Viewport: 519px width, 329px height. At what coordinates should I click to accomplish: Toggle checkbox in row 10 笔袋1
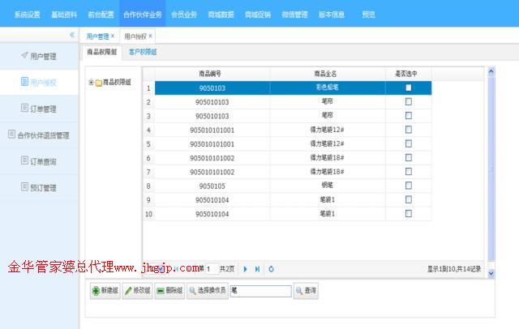tap(409, 213)
